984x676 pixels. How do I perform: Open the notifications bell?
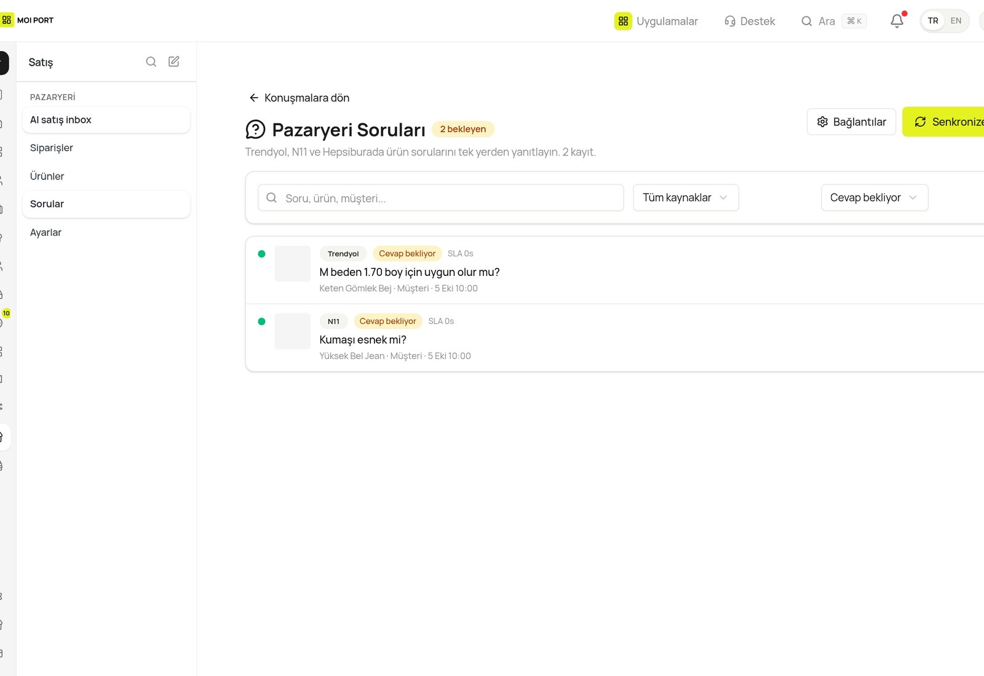pos(897,21)
